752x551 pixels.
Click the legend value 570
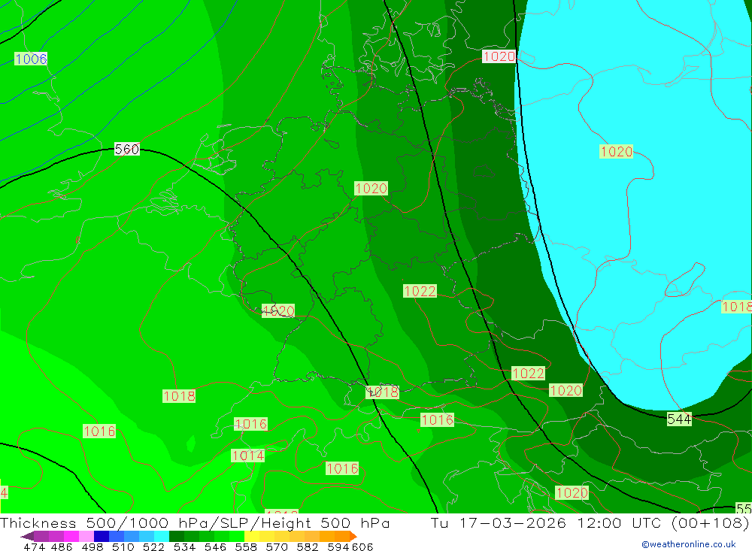click(x=277, y=546)
